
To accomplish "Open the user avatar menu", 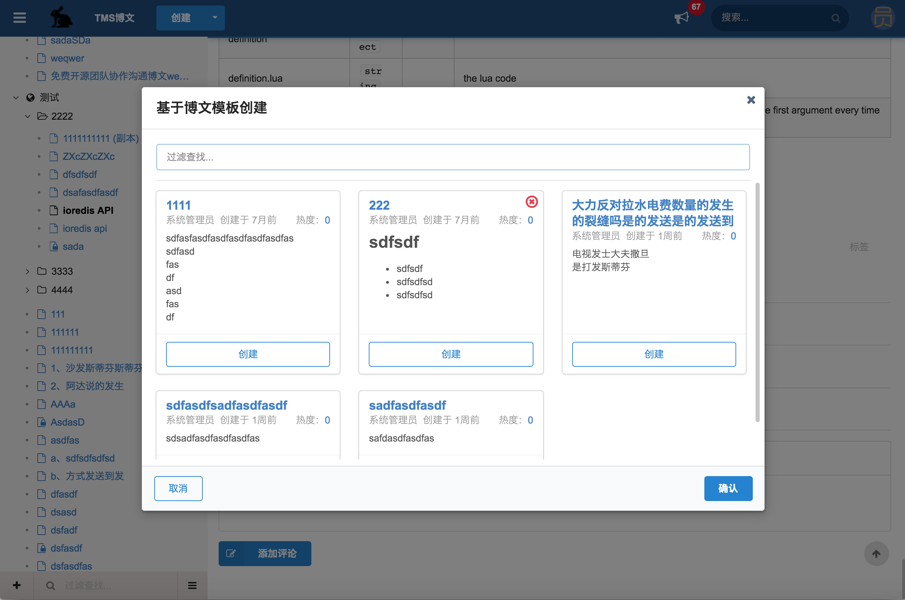I will (883, 18).
